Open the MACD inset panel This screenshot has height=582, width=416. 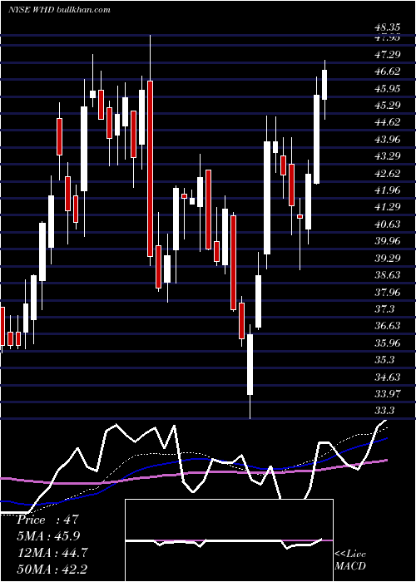(x=229, y=540)
